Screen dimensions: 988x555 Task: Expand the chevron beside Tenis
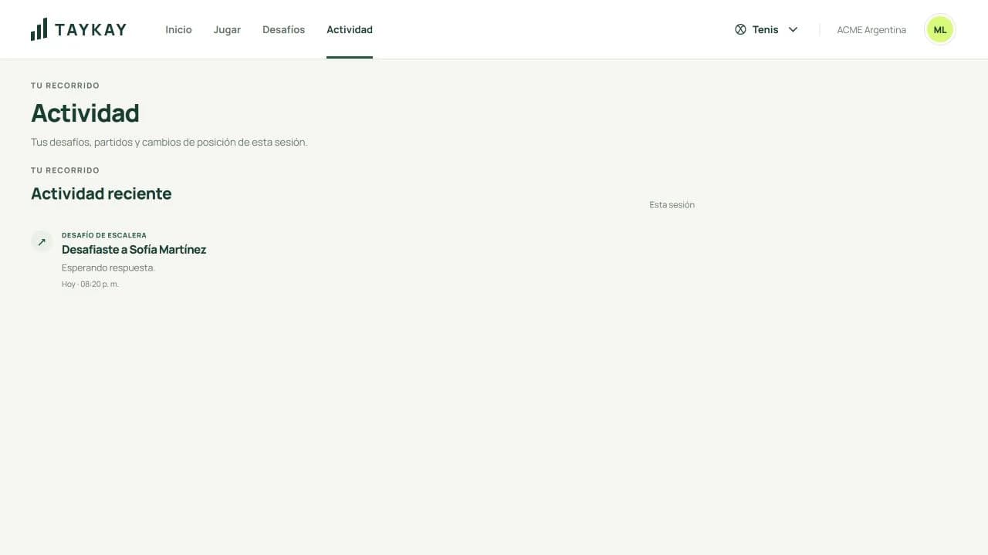click(x=793, y=29)
